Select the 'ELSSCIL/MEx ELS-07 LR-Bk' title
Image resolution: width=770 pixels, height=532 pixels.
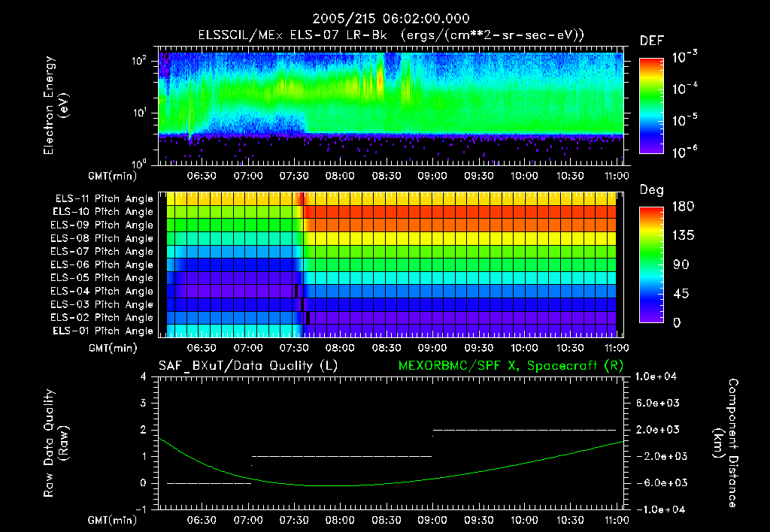point(293,35)
